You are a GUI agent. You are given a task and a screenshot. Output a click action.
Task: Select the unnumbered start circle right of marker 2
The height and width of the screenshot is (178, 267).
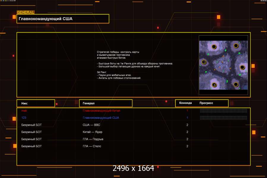(236, 84)
